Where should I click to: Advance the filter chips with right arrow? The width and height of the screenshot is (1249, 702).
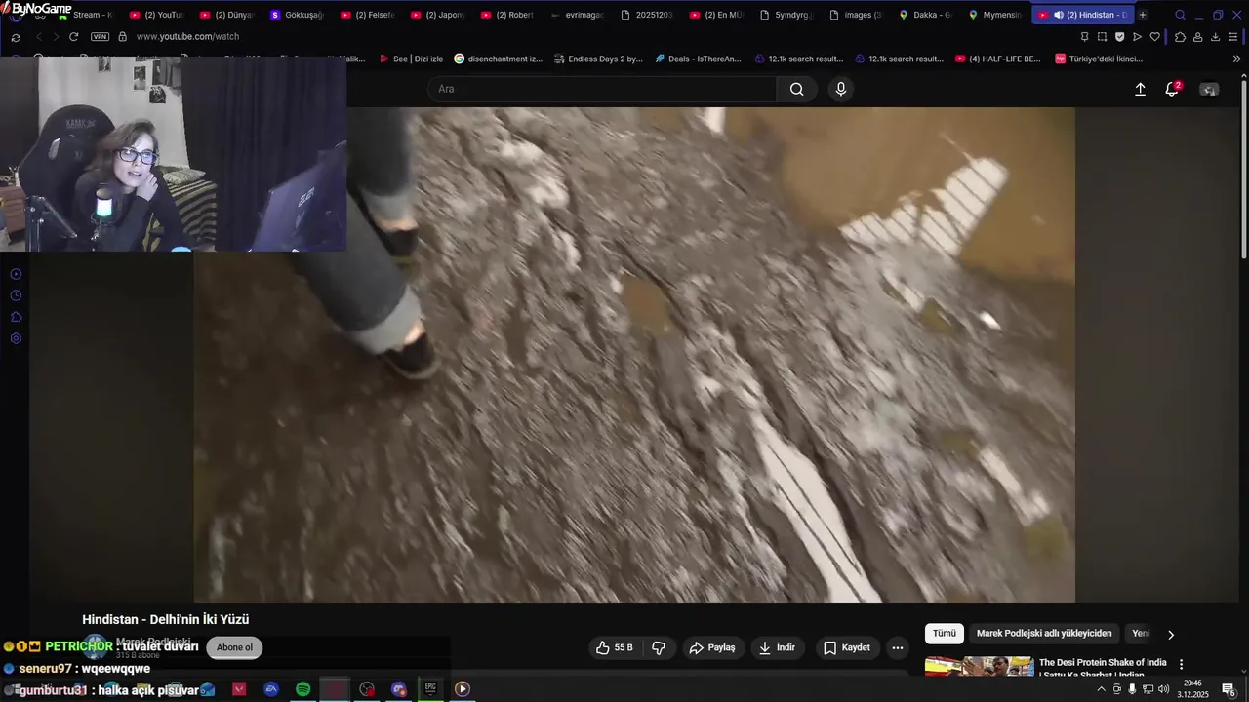point(1171,635)
